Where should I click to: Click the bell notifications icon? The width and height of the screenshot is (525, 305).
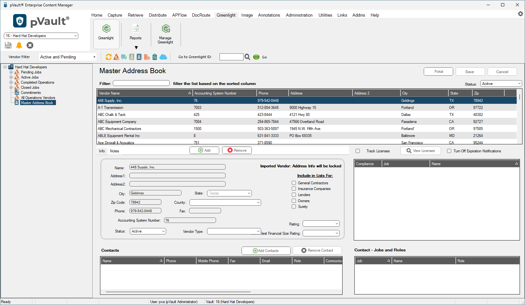point(19,45)
